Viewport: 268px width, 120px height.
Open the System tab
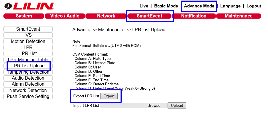pyautogui.click(x=24, y=16)
